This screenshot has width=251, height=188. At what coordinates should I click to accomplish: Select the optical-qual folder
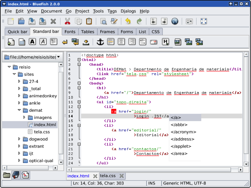coord(41,161)
